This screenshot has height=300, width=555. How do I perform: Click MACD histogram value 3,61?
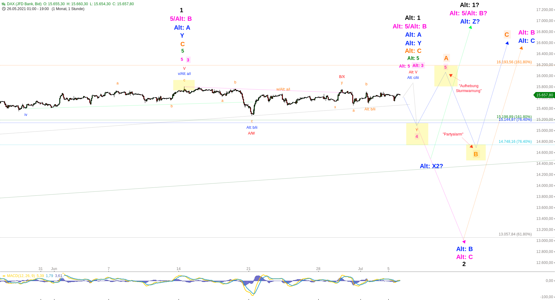(58, 276)
